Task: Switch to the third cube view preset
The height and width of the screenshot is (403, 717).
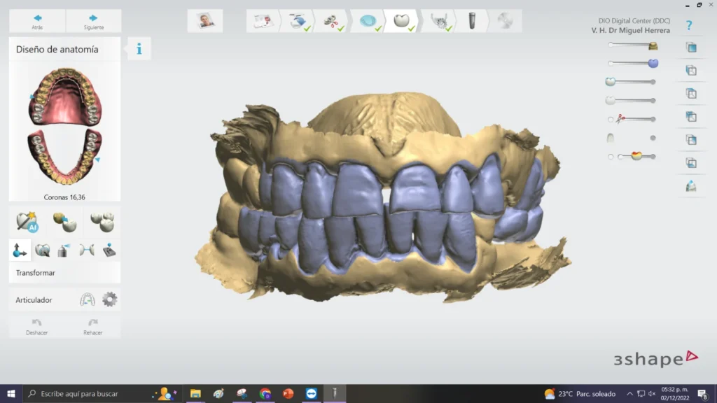Action: pos(691,94)
